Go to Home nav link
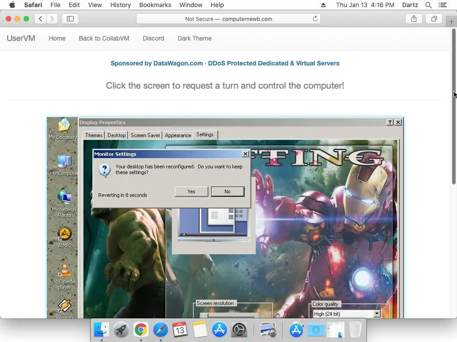 point(57,38)
